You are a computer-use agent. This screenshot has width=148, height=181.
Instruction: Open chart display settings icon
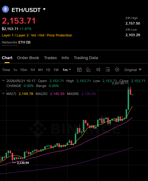(108, 70)
